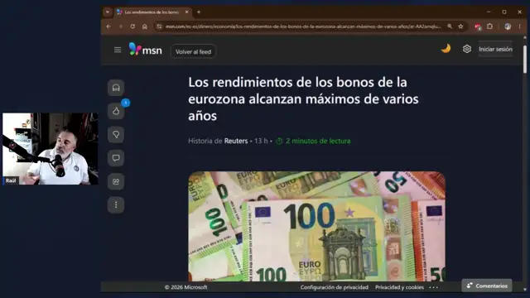Click Volver al feed button
Screen dimensions: 530x298
coord(193,51)
